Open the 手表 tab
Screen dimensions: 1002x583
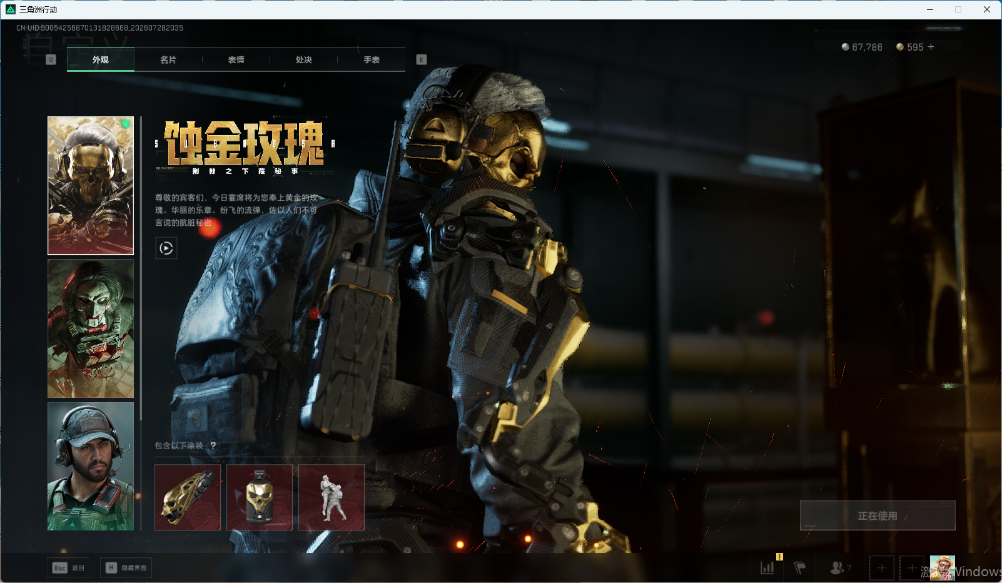[372, 60]
